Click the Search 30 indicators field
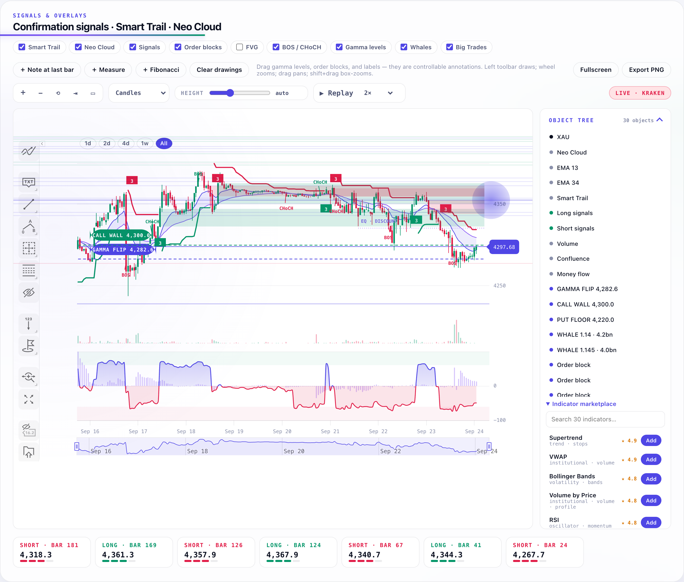 pos(605,419)
